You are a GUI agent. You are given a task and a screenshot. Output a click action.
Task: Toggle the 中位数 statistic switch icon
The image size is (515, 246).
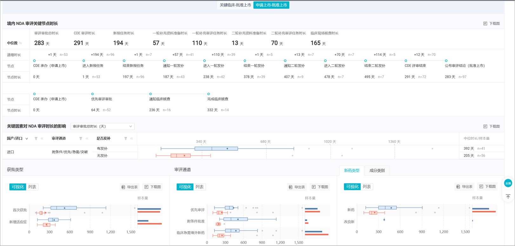[20, 43]
